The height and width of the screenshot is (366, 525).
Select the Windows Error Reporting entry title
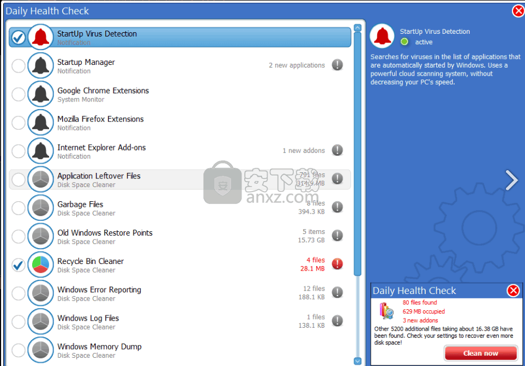(99, 290)
